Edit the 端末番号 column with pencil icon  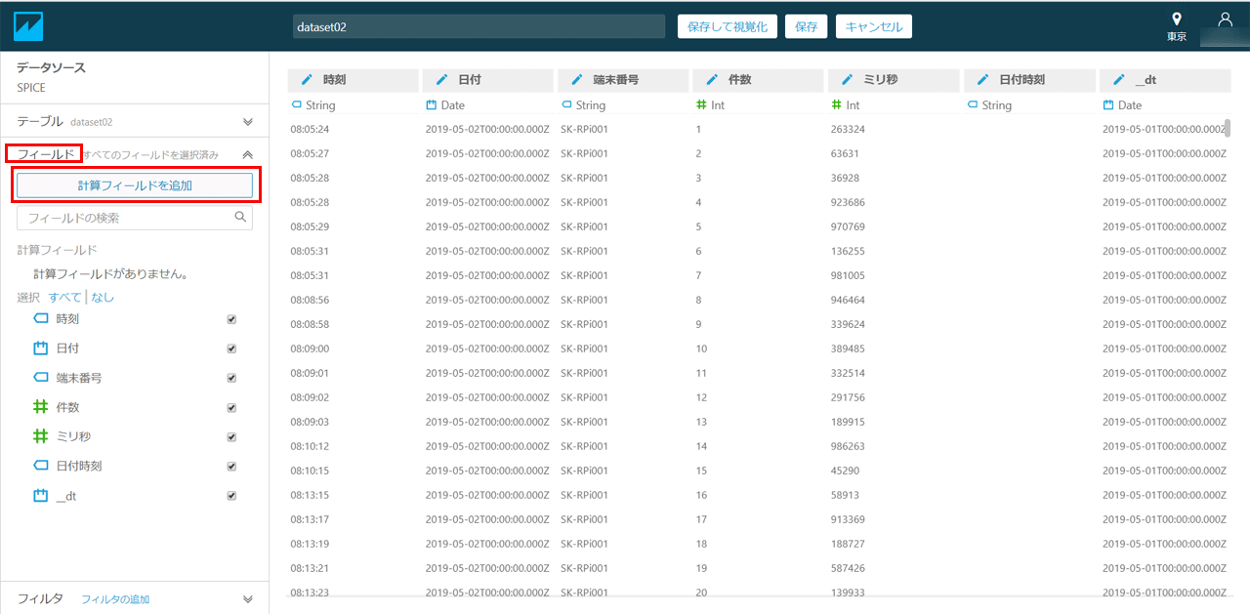576,80
